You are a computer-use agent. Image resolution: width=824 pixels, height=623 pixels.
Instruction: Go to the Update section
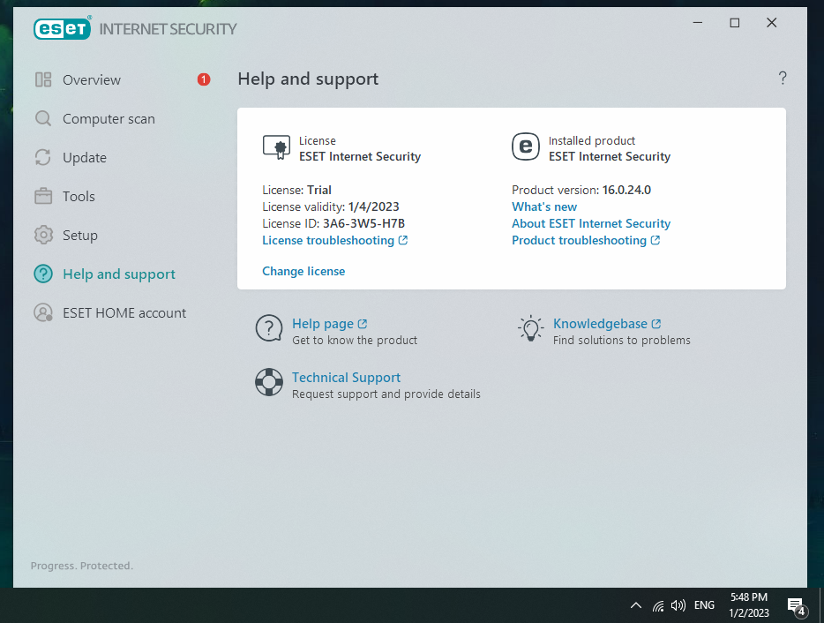[x=85, y=158]
